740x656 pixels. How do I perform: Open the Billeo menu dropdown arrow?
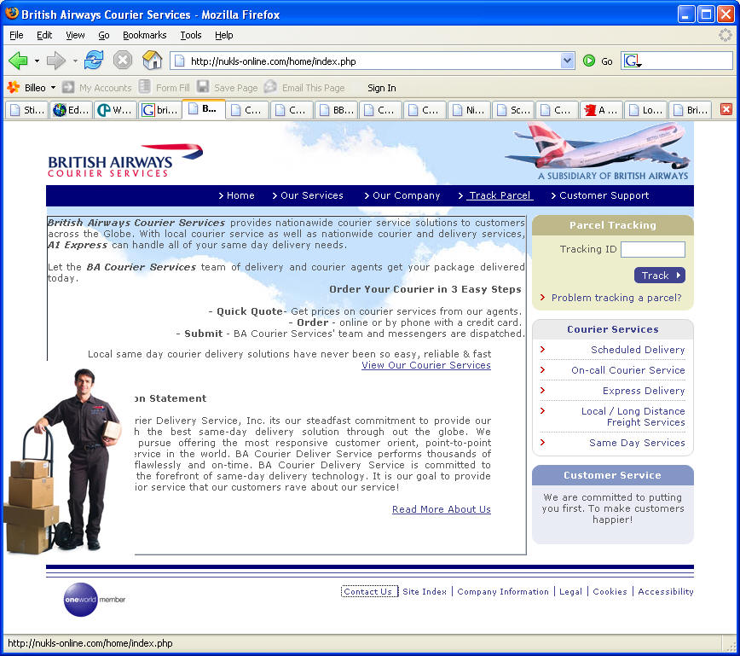coord(53,88)
